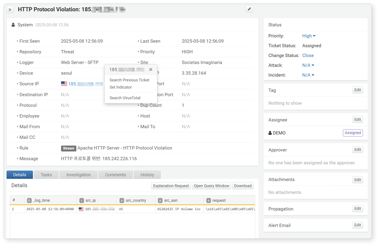This screenshot has height=246, width=379.
Task: Click the System user icon
Action: (x=13, y=25)
